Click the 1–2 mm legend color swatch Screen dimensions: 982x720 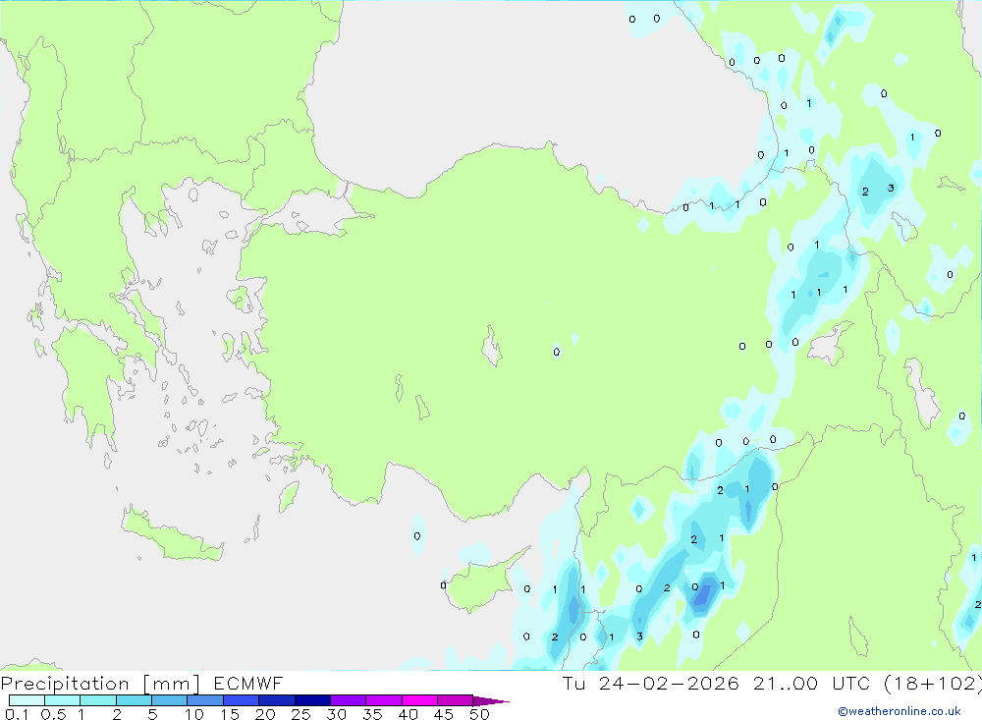click(98, 700)
